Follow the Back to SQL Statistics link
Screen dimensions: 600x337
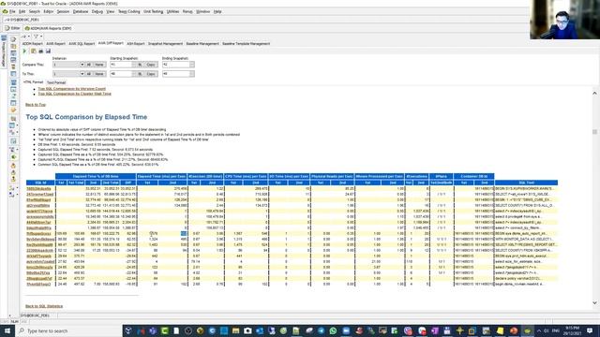(44, 306)
